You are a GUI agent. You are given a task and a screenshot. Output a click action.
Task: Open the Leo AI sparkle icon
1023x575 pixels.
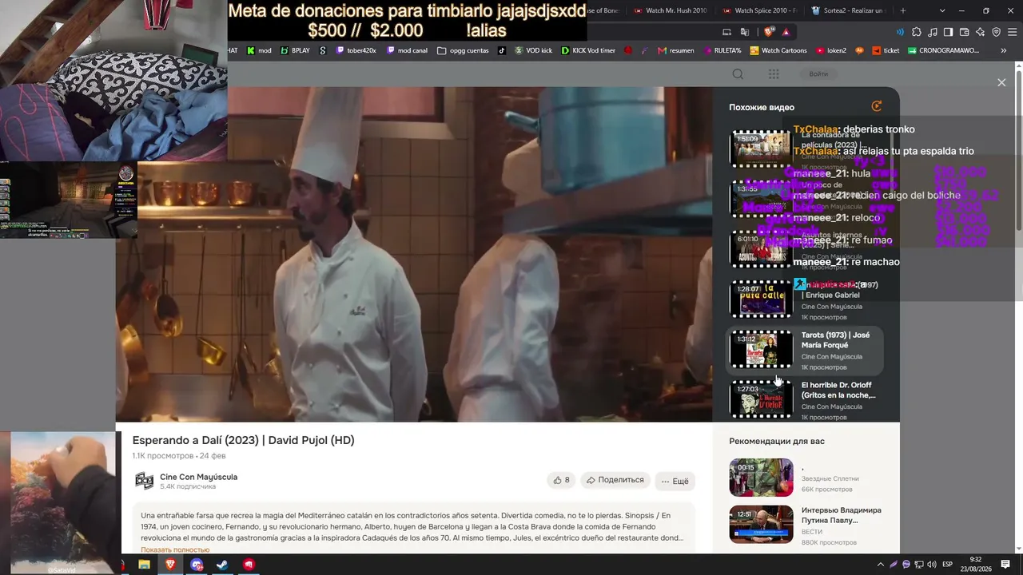(x=981, y=32)
